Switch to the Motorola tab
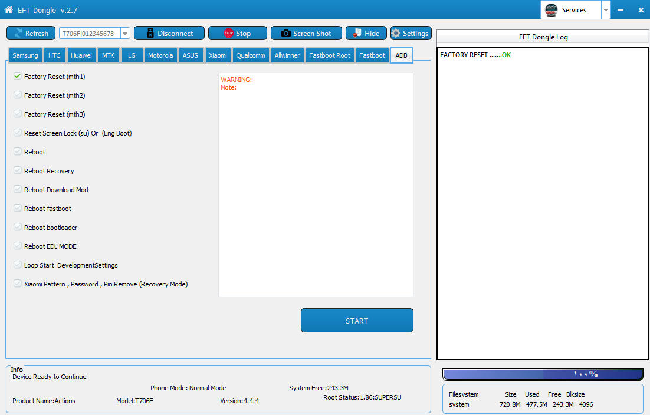This screenshot has width=650, height=415. pos(160,55)
